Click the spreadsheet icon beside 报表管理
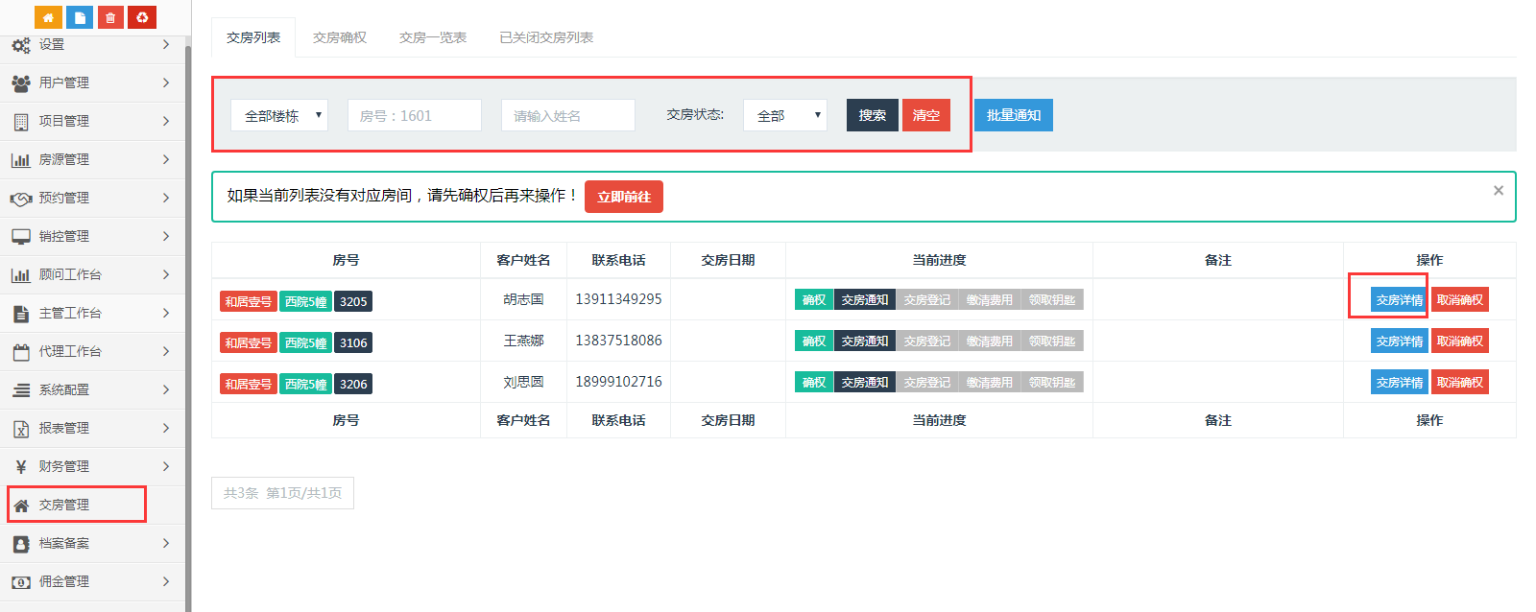 (x=20, y=429)
